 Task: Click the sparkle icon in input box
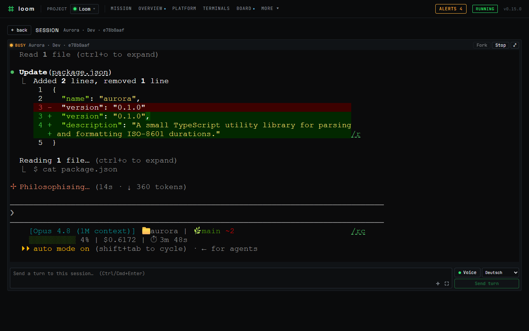point(438,284)
